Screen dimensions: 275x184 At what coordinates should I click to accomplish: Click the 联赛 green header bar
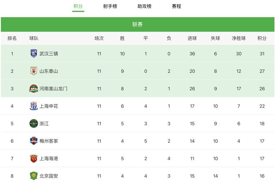coord(137,25)
